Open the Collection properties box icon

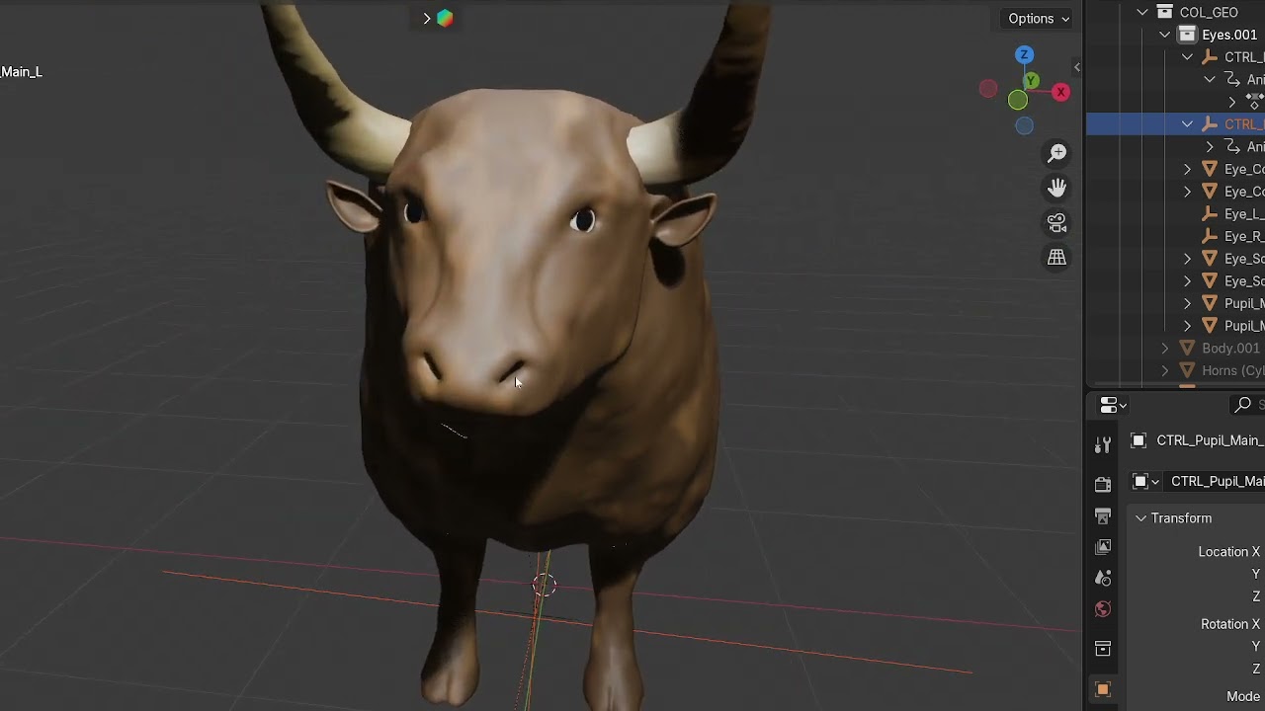(x=1103, y=648)
